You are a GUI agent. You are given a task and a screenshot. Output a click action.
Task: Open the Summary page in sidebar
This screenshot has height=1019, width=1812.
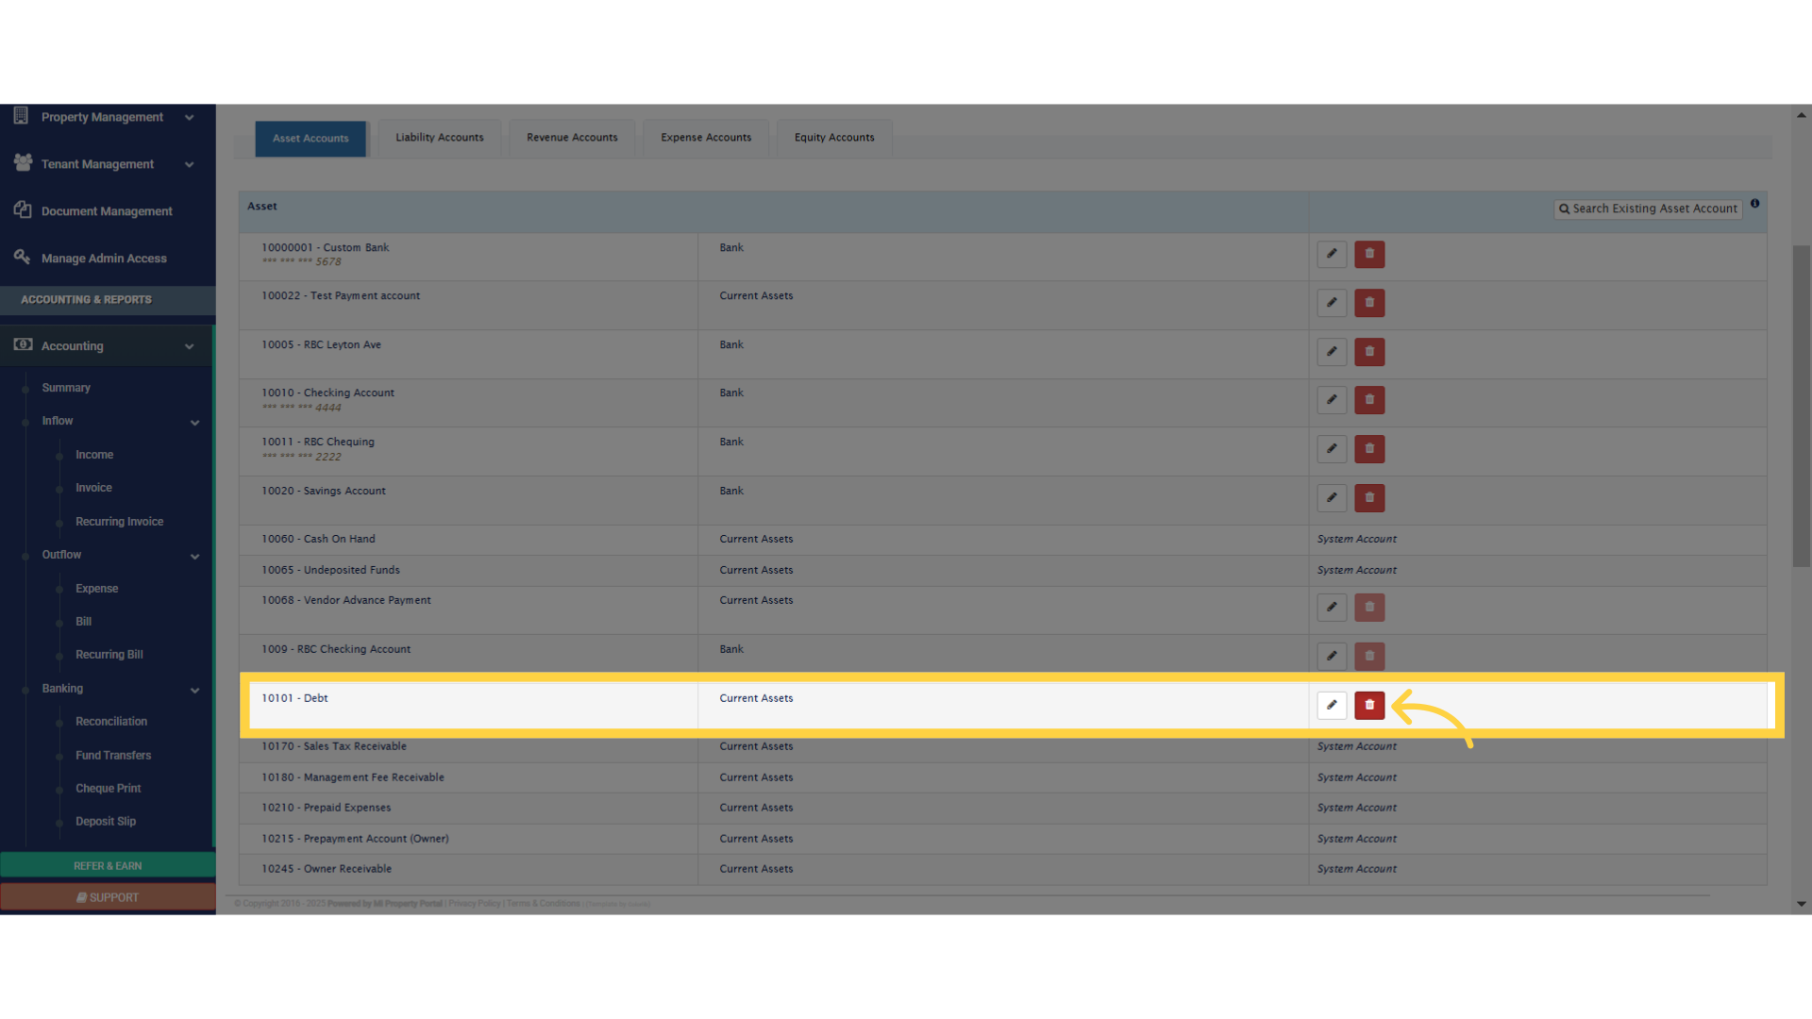click(66, 388)
